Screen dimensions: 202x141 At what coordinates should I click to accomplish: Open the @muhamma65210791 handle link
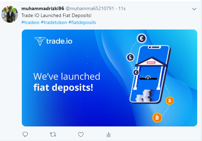point(90,9)
